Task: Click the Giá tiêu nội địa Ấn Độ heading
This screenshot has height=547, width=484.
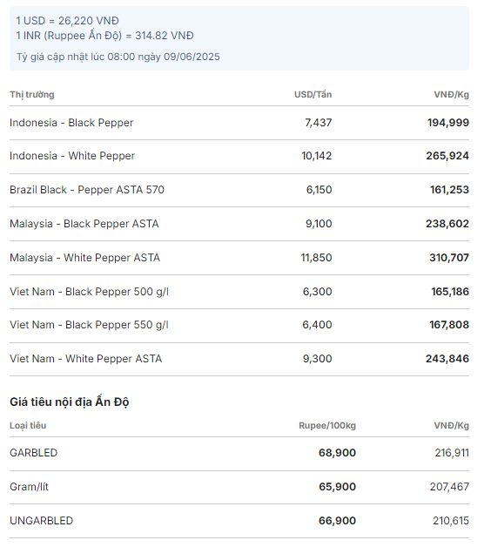Action: click(x=70, y=402)
